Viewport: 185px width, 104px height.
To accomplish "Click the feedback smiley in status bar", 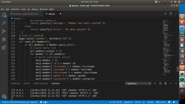I will point(169,102).
